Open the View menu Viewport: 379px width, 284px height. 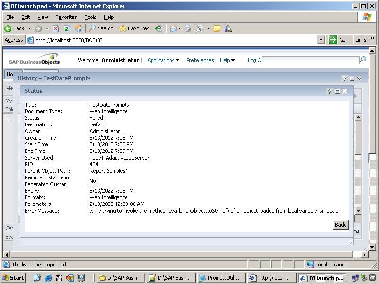click(43, 17)
